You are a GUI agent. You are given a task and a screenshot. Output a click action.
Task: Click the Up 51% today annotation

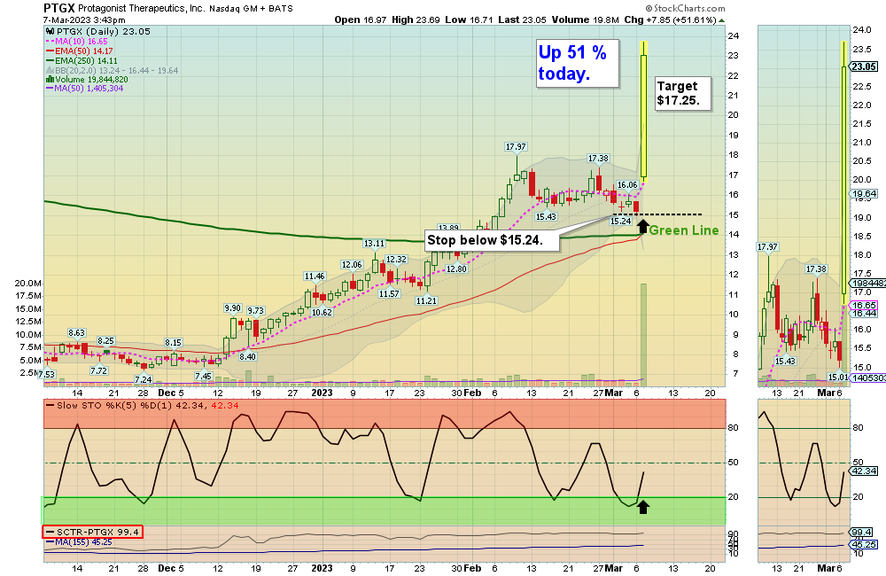click(576, 64)
